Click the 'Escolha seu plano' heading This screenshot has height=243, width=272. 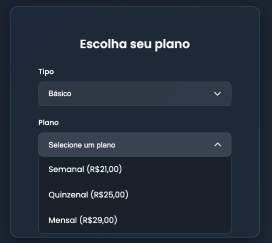tap(134, 44)
